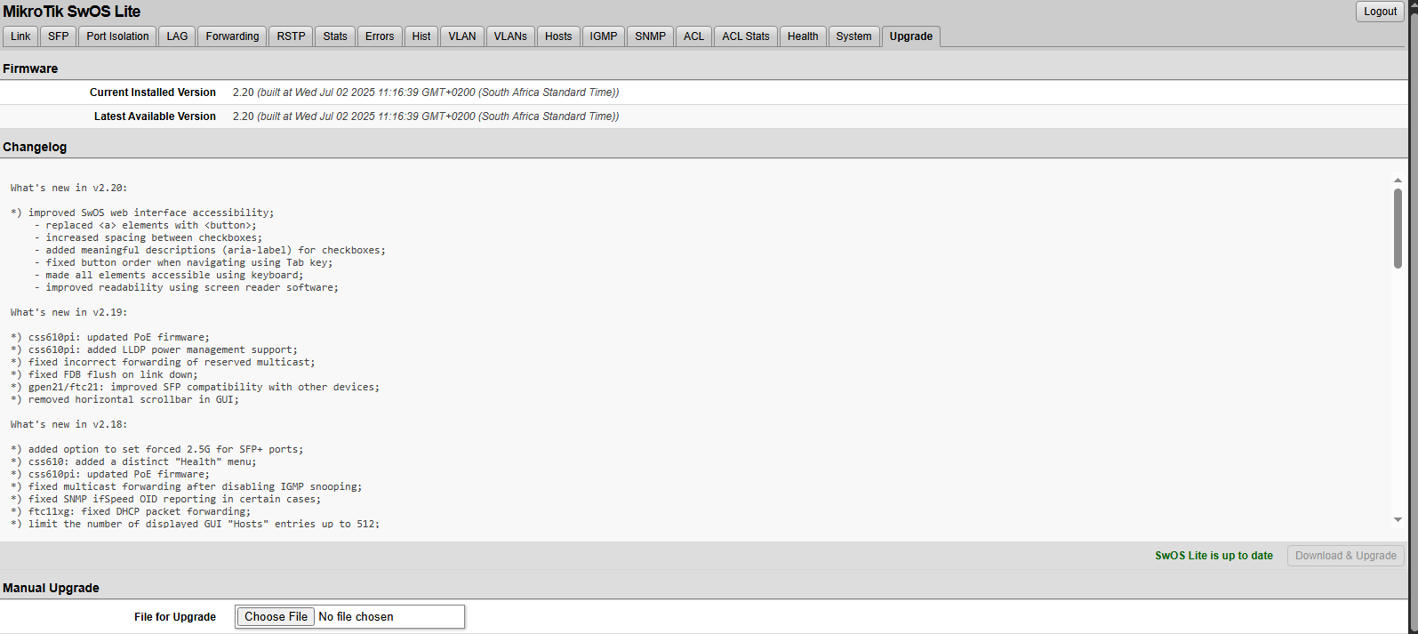
Task: Open the IGMP tab
Action: coord(604,36)
